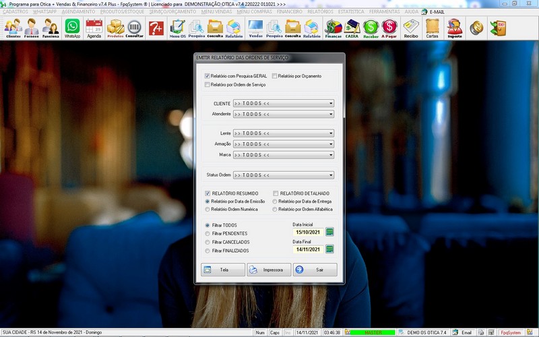This screenshot has height=337, width=539.
Task: Enable Relatório por Orçamento checkbox
Action: click(274, 76)
